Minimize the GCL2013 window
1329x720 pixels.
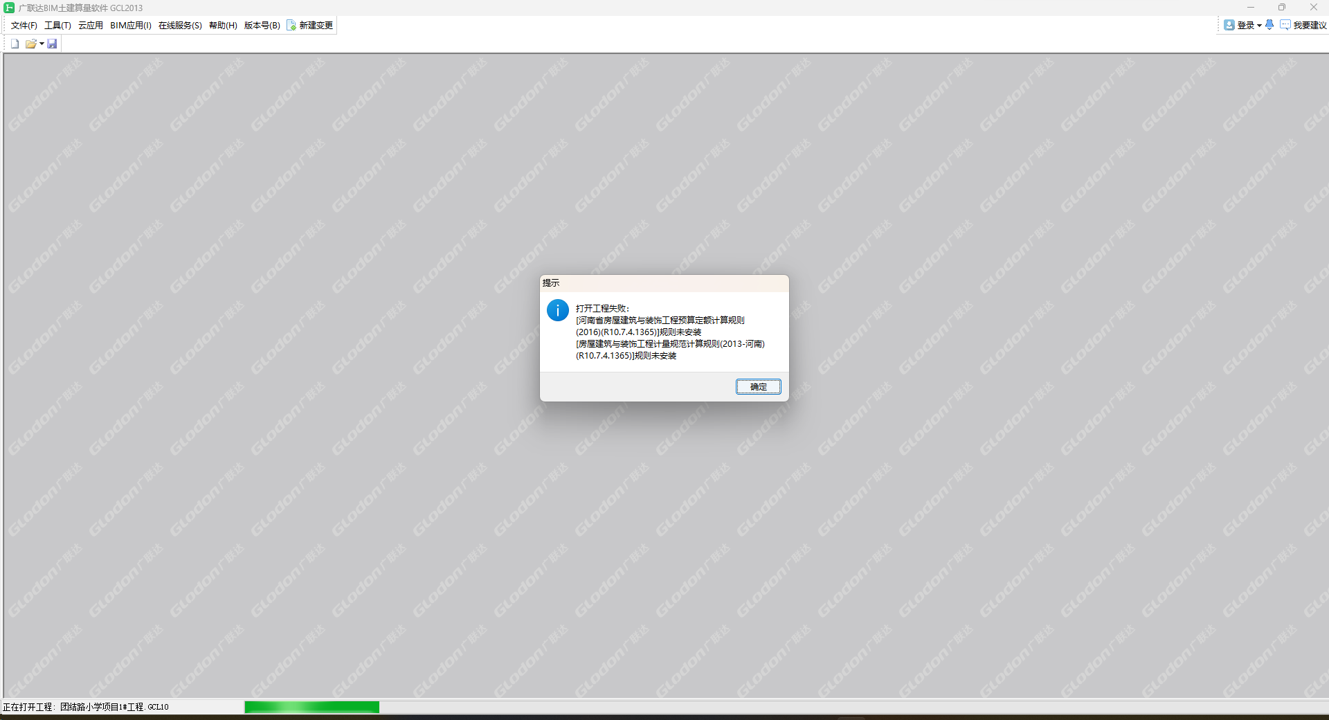[1250, 8]
